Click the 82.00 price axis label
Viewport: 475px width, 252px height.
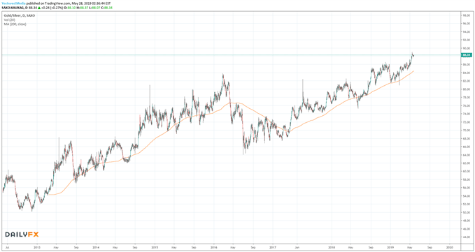466,81
